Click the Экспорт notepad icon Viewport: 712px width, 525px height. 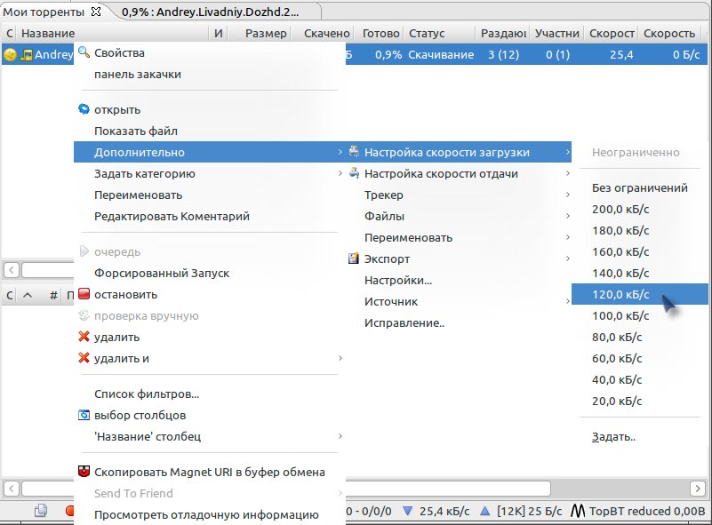click(354, 259)
